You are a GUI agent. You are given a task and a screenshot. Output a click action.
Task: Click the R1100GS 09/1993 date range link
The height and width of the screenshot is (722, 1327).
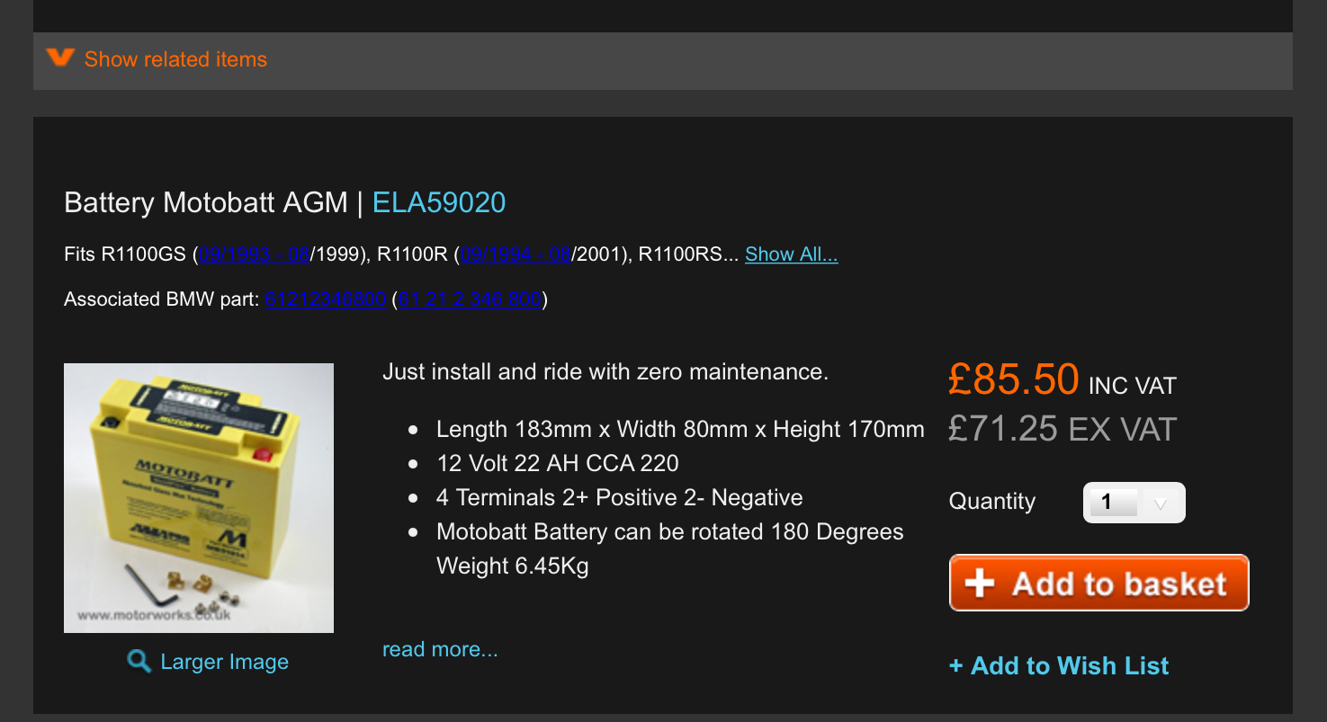click(x=254, y=254)
